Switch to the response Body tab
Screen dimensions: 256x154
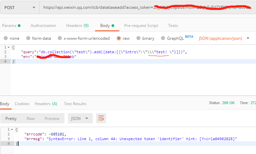(5, 104)
